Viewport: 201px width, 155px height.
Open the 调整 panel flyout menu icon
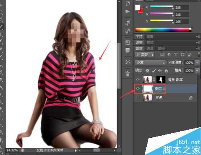(198, 43)
